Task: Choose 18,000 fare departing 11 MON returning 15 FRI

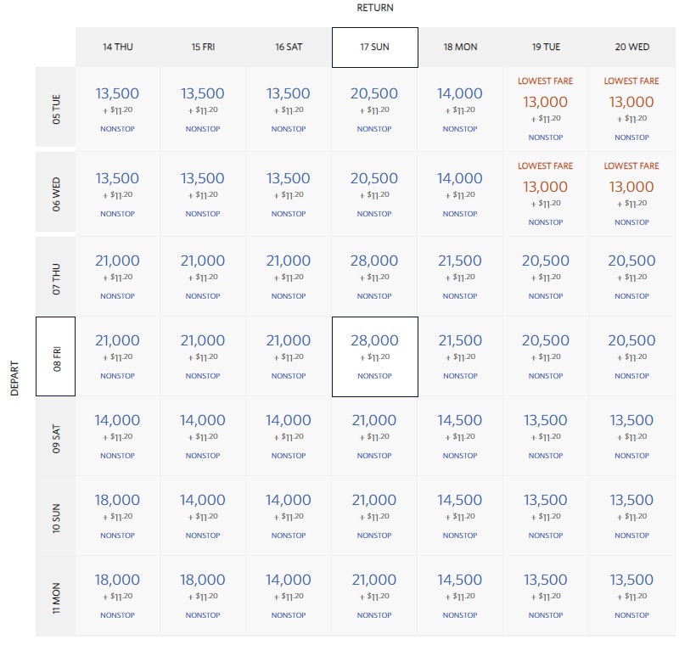Action: (203, 595)
